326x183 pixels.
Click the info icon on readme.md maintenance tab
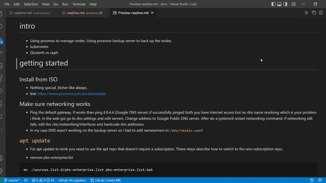click(11, 13)
